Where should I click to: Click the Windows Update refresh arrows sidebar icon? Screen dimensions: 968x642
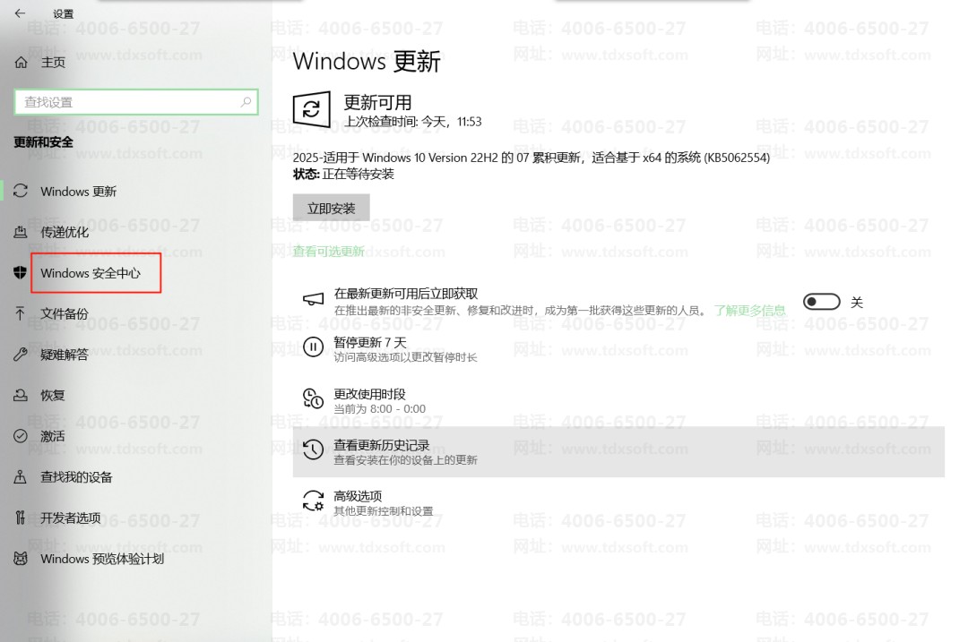pyautogui.click(x=21, y=192)
